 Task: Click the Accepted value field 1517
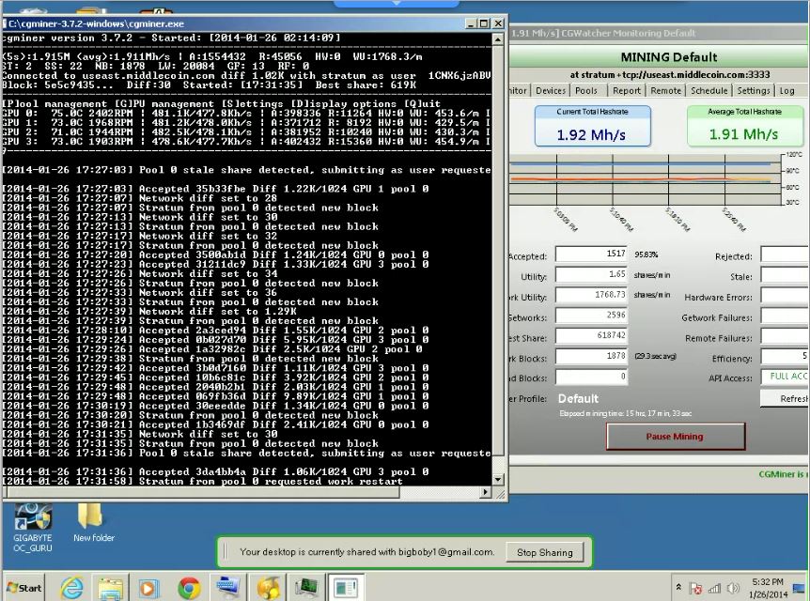point(591,254)
